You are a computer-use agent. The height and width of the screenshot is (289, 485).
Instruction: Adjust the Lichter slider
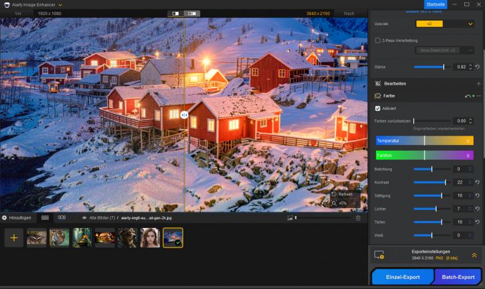coord(432,209)
